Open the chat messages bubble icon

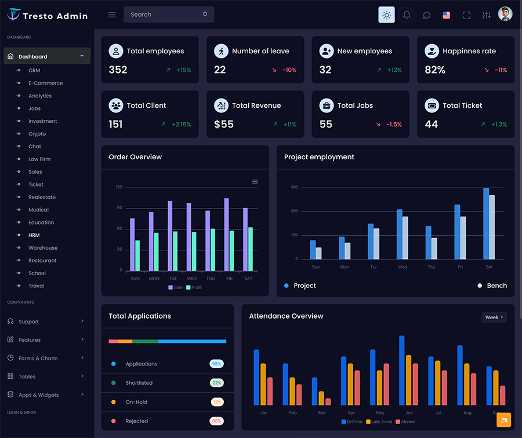pyautogui.click(x=426, y=15)
